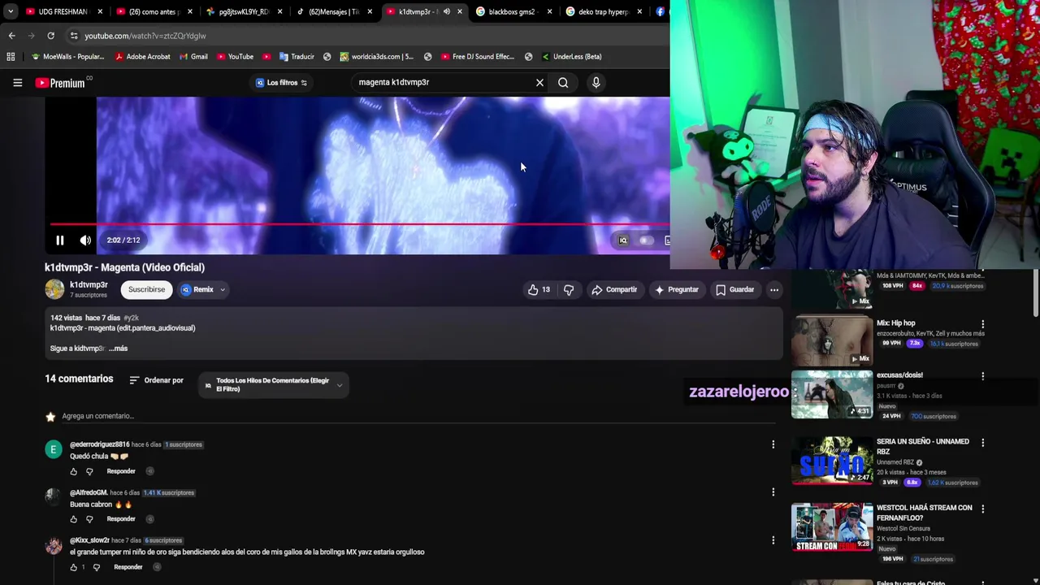Reload the YouTube page
Screen dimensions: 1040x585
tap(50, 36)
